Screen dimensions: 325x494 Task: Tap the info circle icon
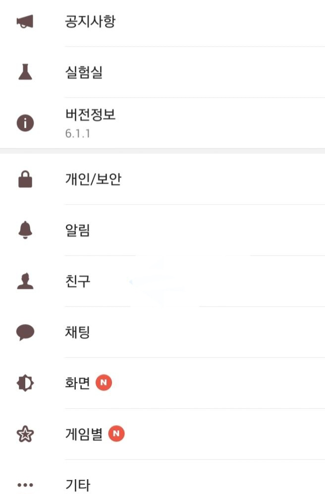25,123
